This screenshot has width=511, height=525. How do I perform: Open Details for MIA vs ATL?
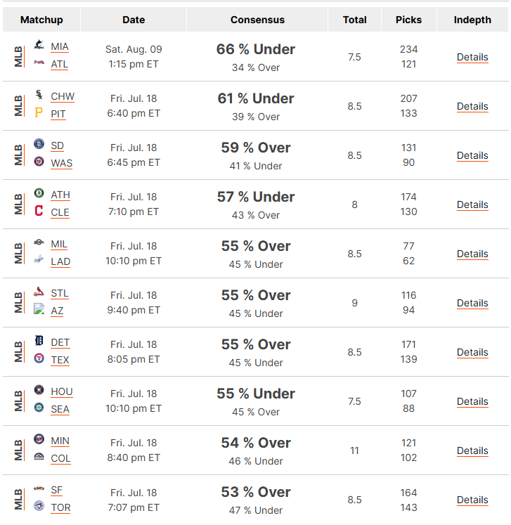click(472, 57)
